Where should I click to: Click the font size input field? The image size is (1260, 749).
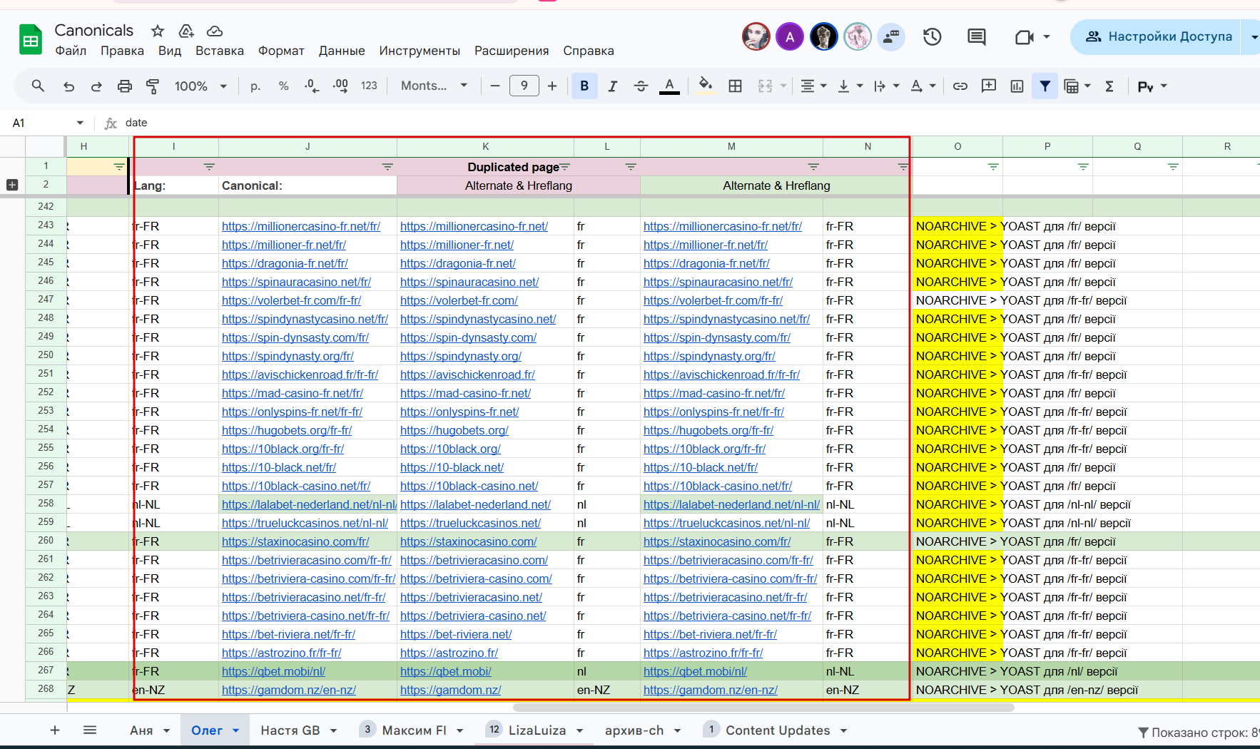(x=524, y=86)
